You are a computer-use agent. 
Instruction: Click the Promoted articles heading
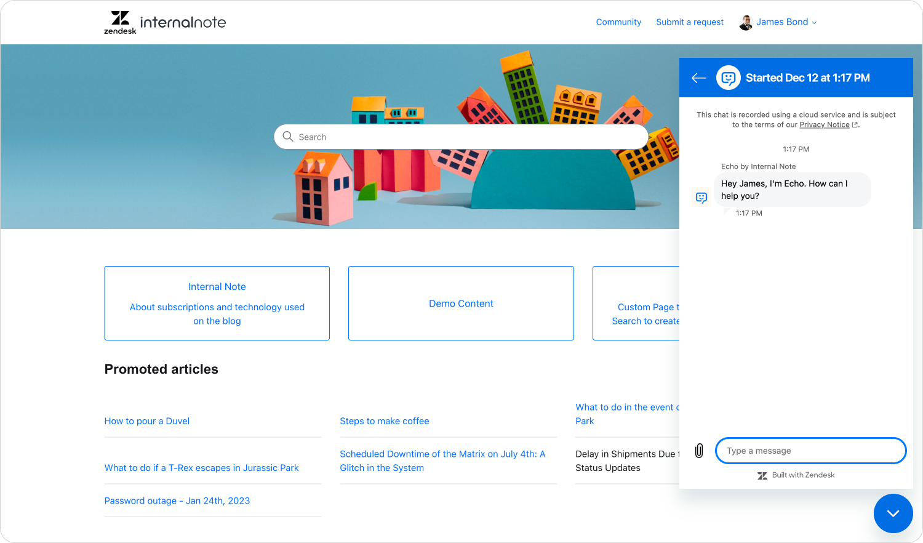(x=161, y=369)
